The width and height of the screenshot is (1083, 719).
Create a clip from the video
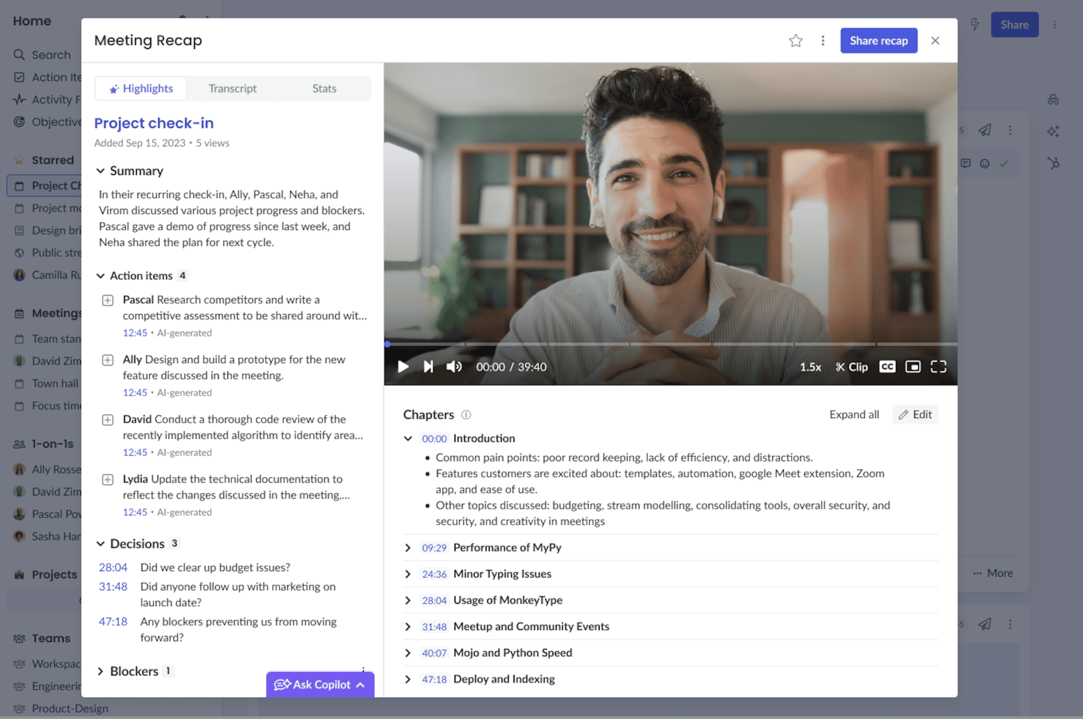[851, 367]
